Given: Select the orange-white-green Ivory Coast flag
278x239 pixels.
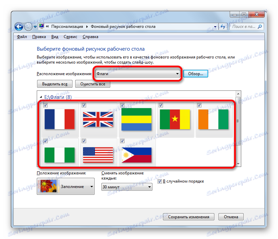Looking at the screenshot, I should pyautogui.click(x=213, y=119).
